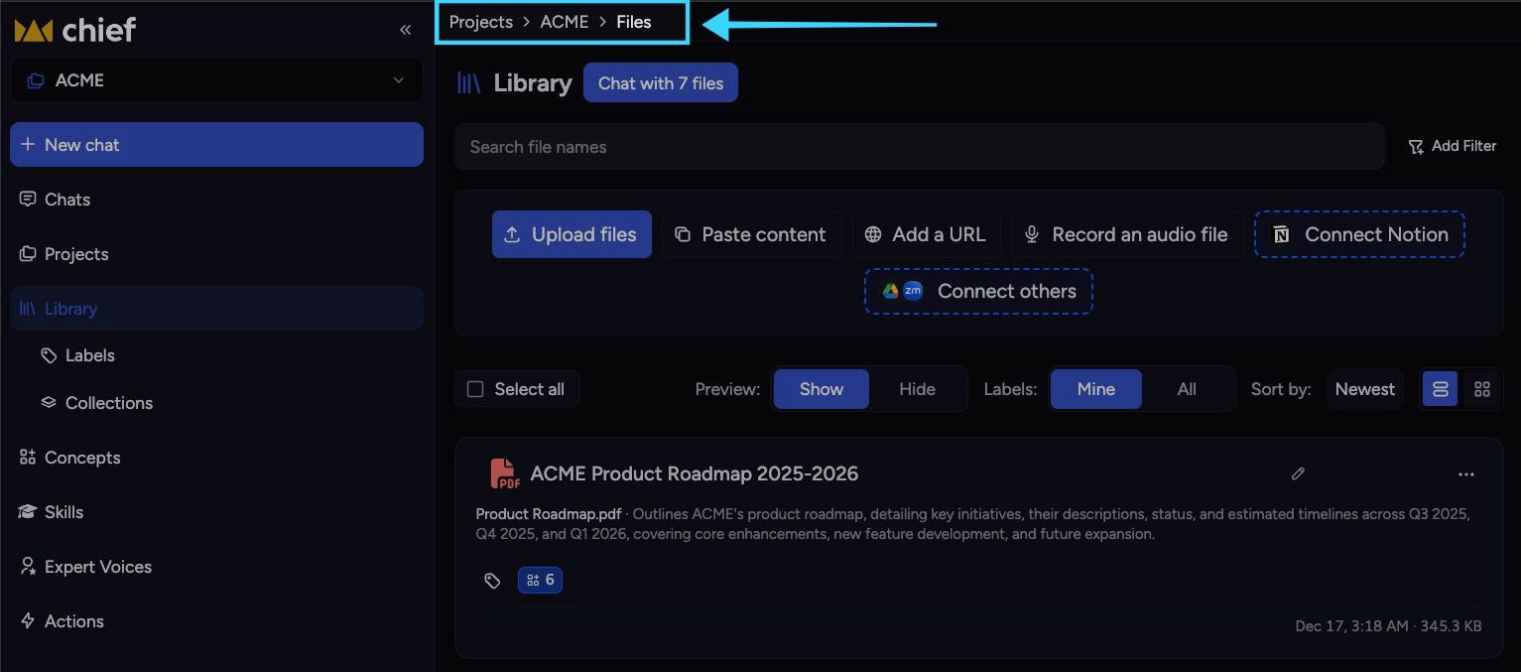Set Preview to Show
The height and width of the screenshot is (672, 1521).
[x=822, y=389]
